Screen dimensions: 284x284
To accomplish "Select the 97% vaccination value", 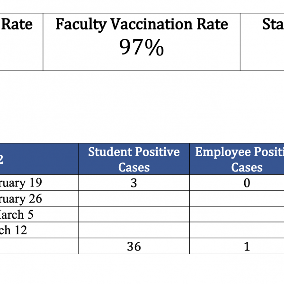I will [142, 48].
